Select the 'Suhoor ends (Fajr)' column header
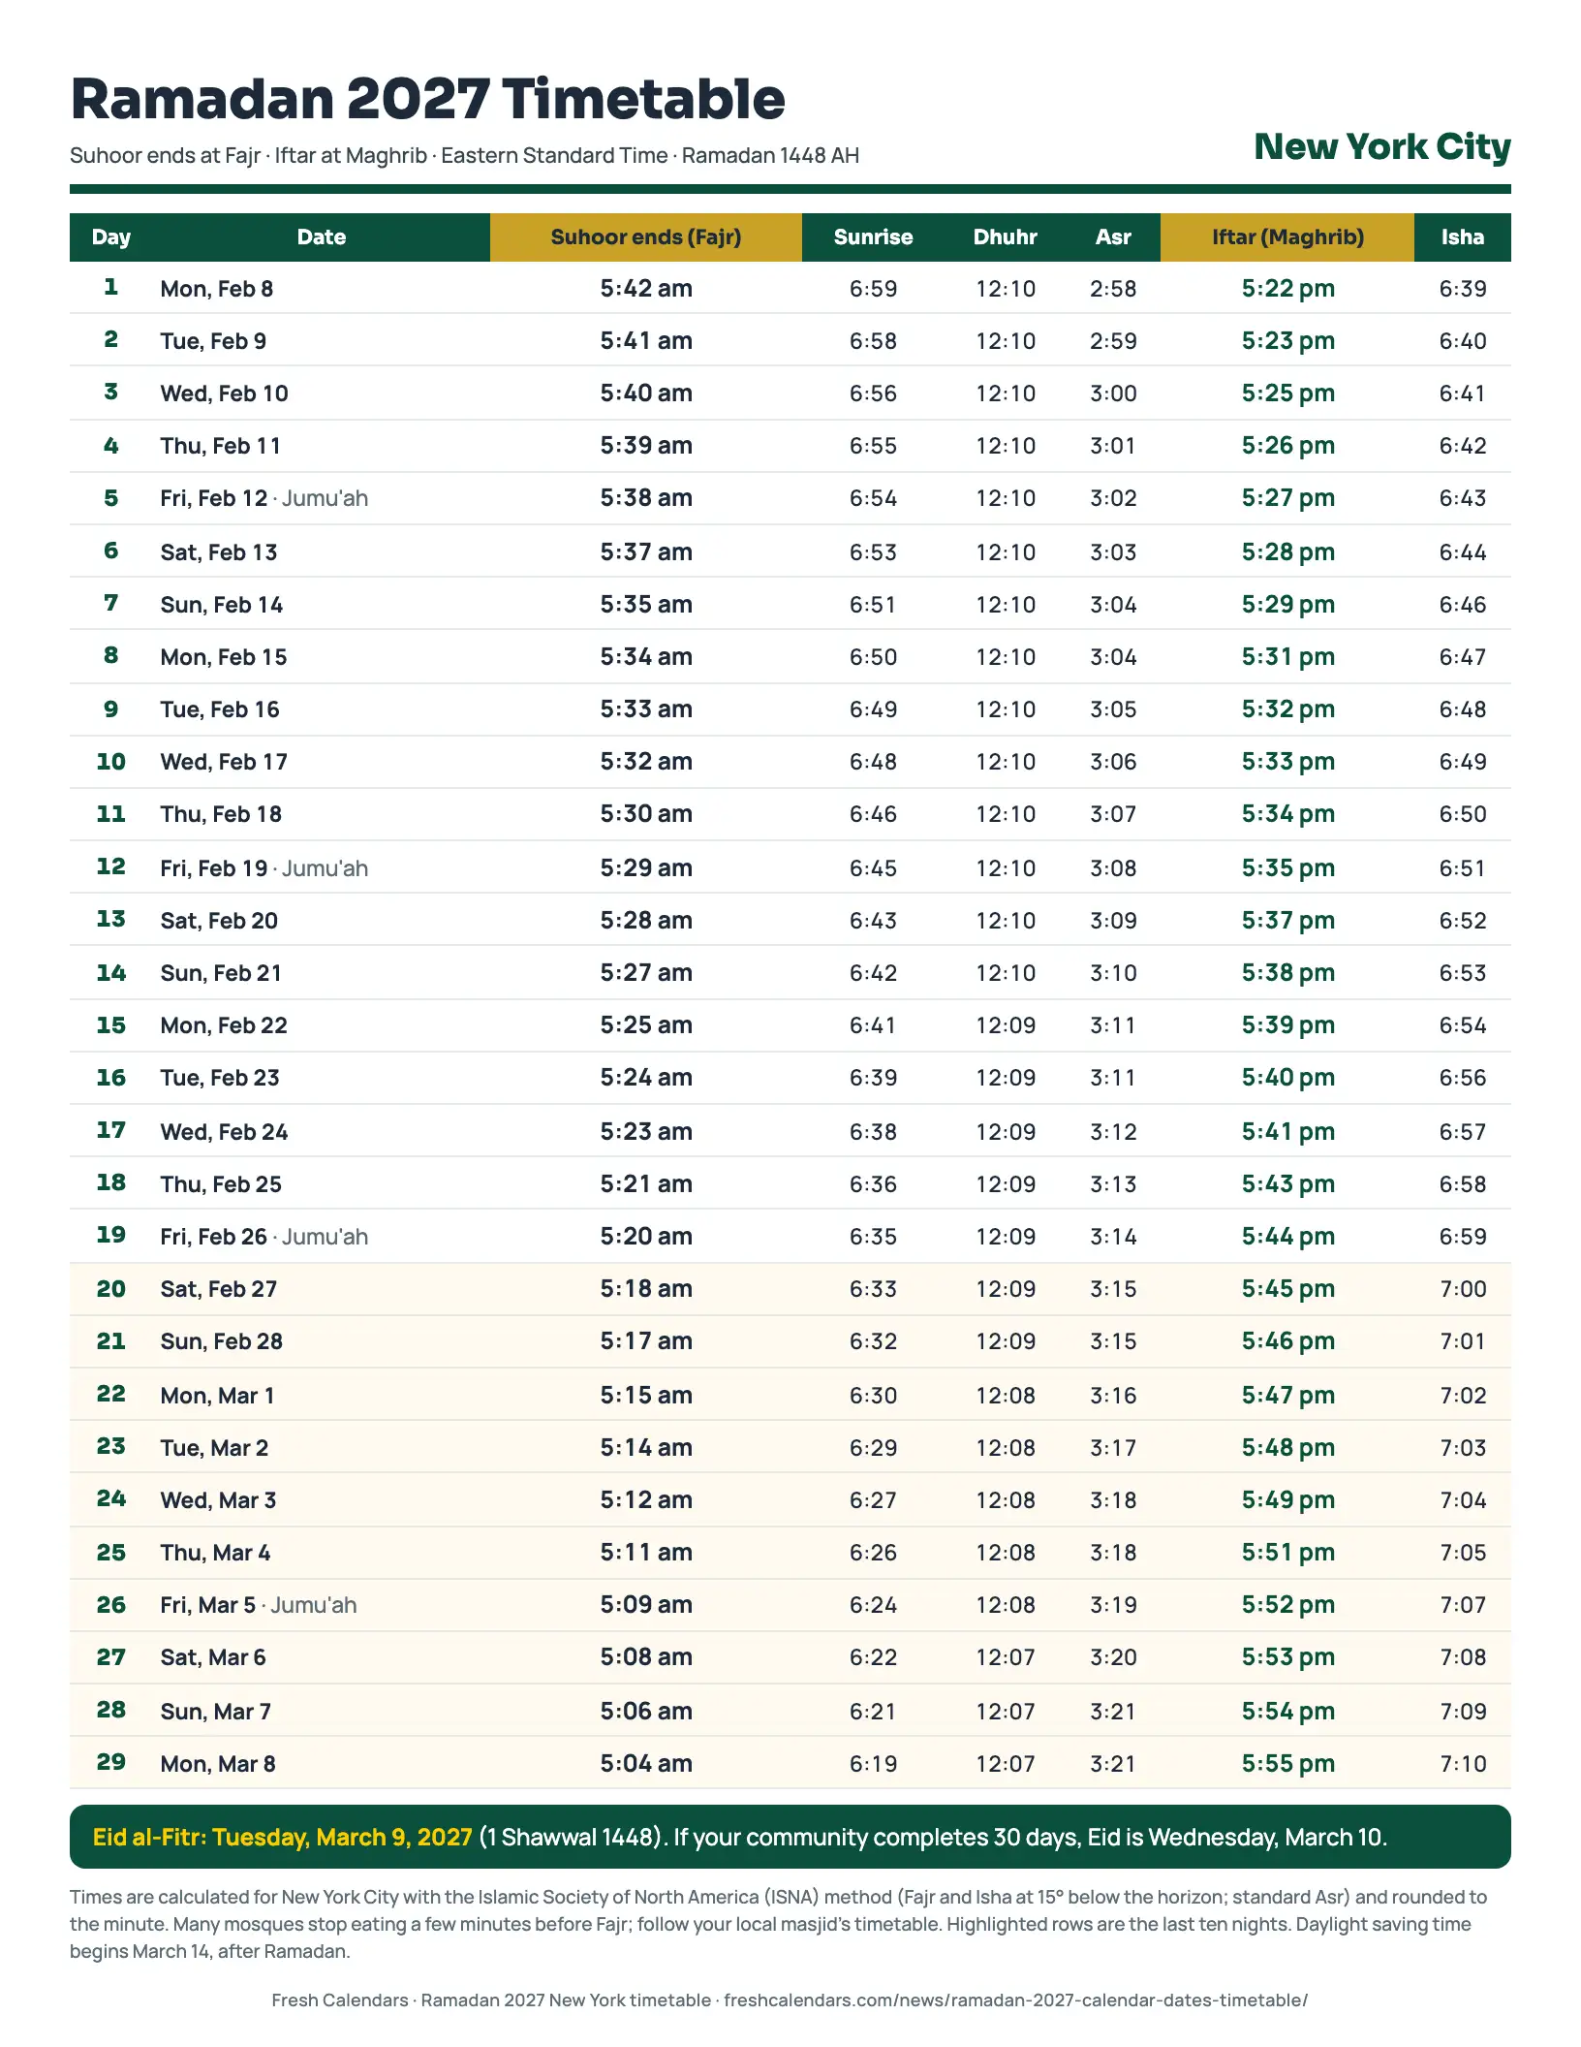Viewport: 1581px width, 2047px height. click(x=646, y=237)
